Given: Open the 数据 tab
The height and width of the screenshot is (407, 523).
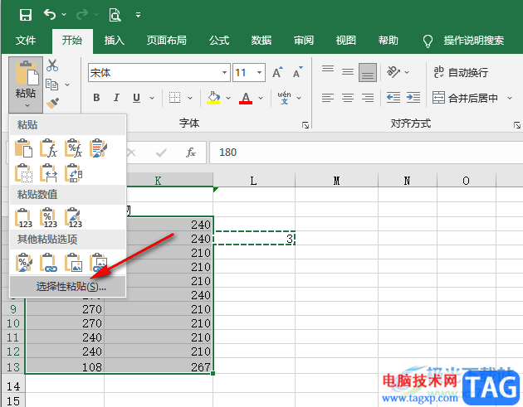Looking at the screenshot, I should coord(261,41).
